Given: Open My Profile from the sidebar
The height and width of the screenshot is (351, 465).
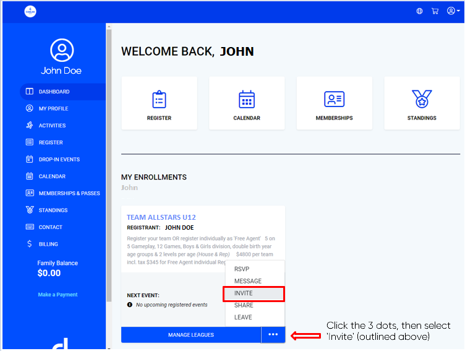Looking at the screenshot, I should 53,108.
